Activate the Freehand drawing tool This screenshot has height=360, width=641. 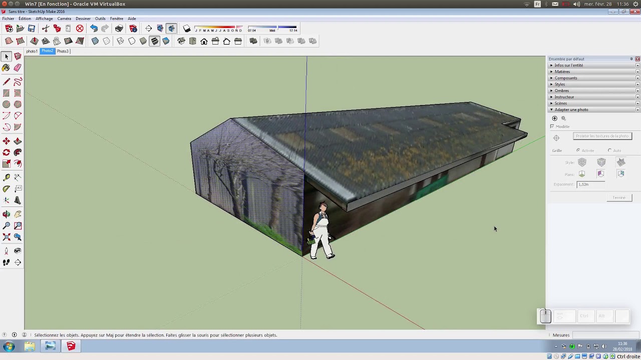coord(18,81)
